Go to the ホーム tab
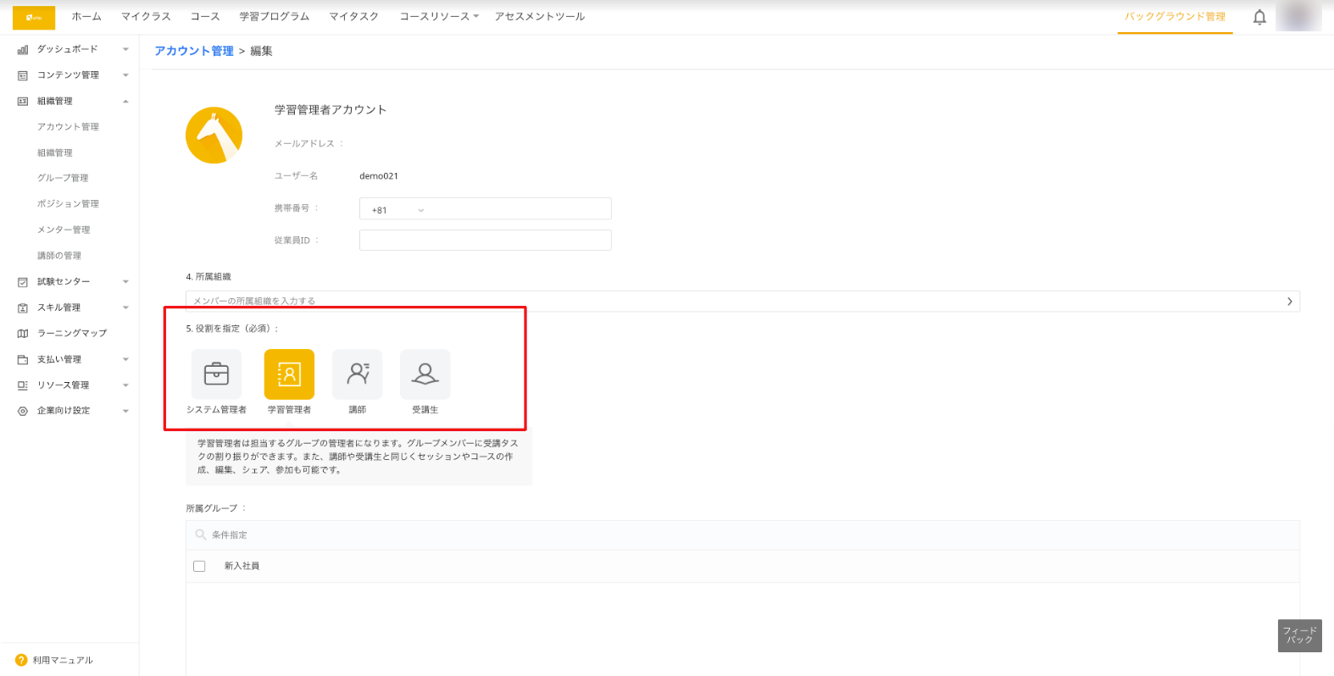The width and height of the screenshot is (1334, 676). click(x=86, y=16)
